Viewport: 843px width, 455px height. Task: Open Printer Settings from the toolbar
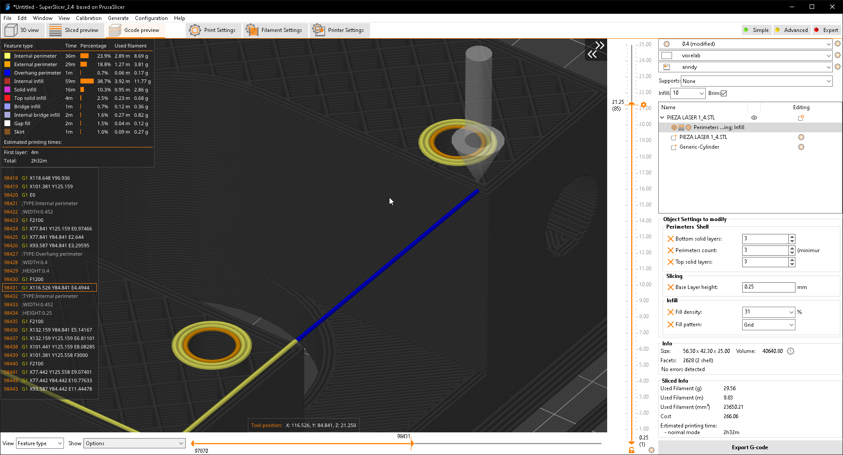339,30
